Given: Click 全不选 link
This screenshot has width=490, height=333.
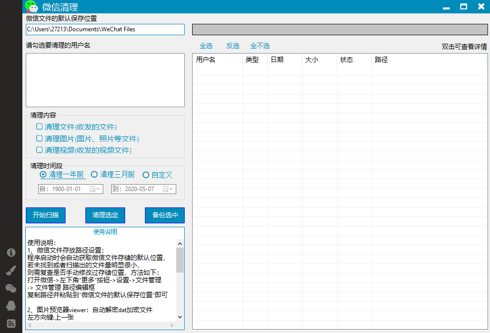Looking at the screenshot, I should point(260,46).
